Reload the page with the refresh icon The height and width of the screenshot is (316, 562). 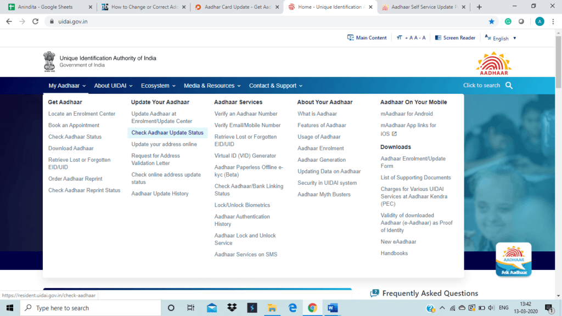36,21
